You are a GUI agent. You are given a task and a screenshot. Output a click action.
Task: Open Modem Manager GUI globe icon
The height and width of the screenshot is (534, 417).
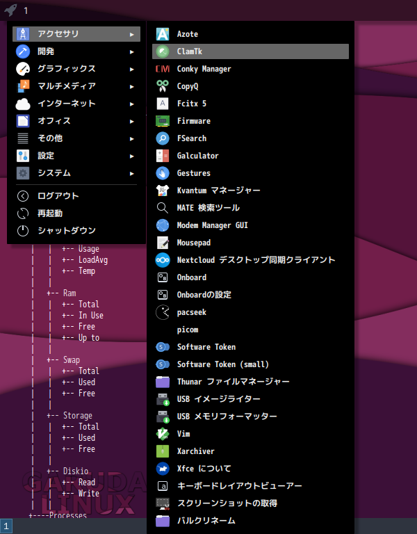(163, 225)
